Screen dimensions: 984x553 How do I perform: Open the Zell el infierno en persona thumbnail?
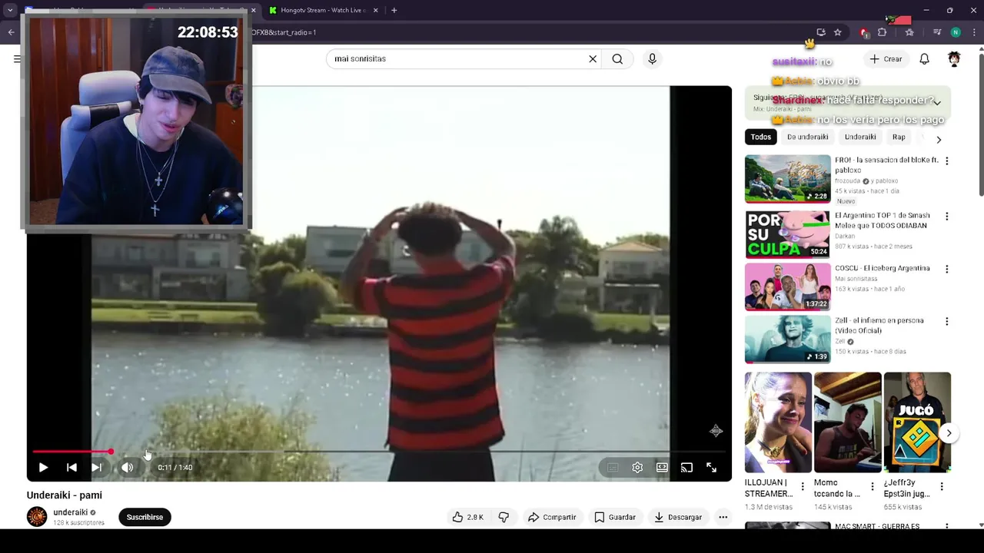click(x=788, y=339)
